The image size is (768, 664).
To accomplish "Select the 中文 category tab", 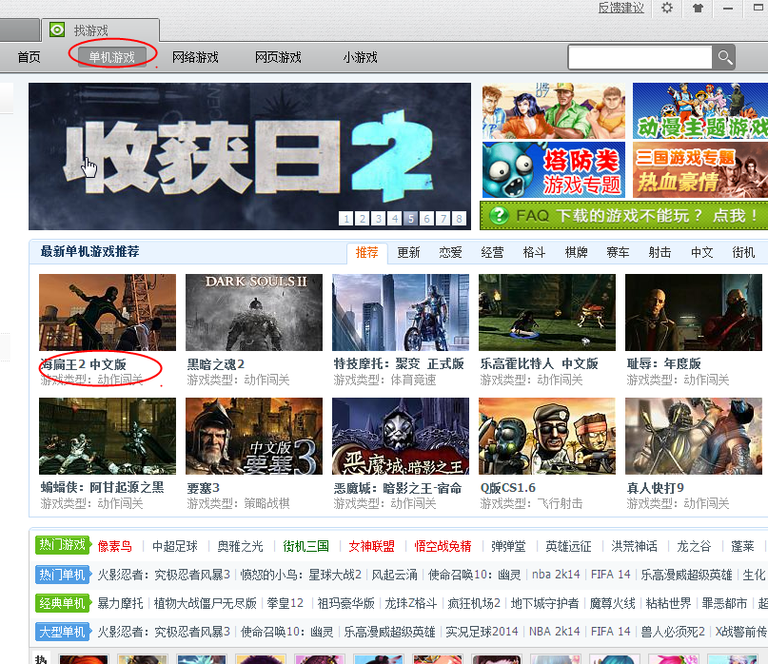I will pos(702,253).
